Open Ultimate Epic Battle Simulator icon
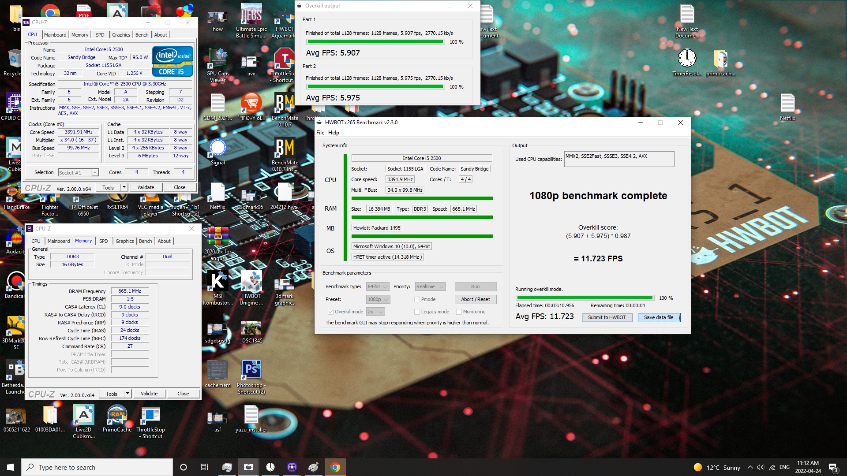This screenshot has height=476, width=847. click(x=251, y=21)
